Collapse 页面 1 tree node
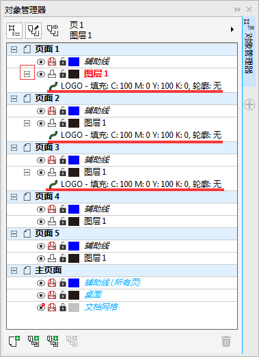This screenshot has height=357, width=259. [14, 49]
